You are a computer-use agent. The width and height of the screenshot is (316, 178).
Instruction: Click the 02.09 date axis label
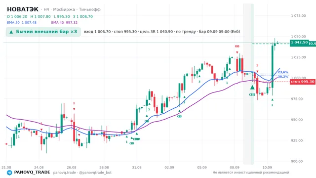(x=169, y=167)
